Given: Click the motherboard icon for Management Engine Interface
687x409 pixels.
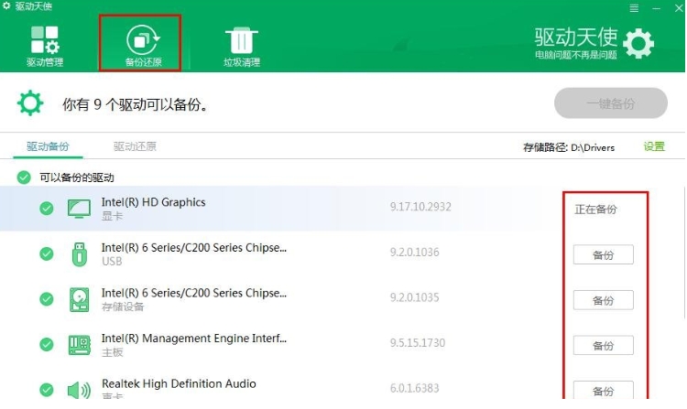Looking at the screenshot, I should (x=80, y=345).
